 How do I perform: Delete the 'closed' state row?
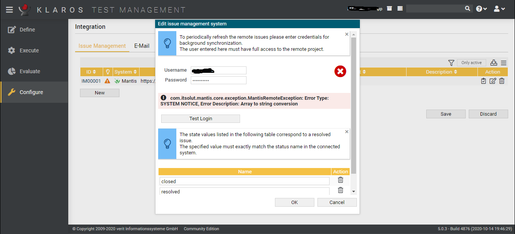coord(341,180)
